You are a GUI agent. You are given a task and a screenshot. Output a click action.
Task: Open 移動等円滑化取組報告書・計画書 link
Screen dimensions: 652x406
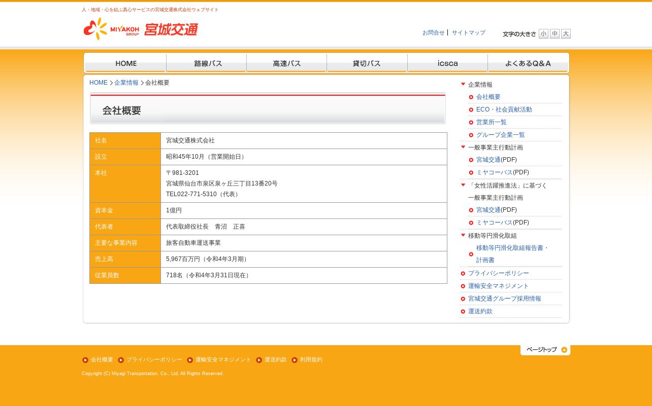[513, 254]
